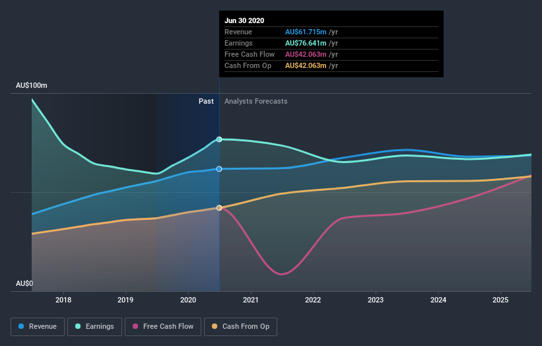Click the Free Cash Flow row label in tooltip
This screenshot has height=346, width=542.
pyautogui.click(x=250, y=54)
